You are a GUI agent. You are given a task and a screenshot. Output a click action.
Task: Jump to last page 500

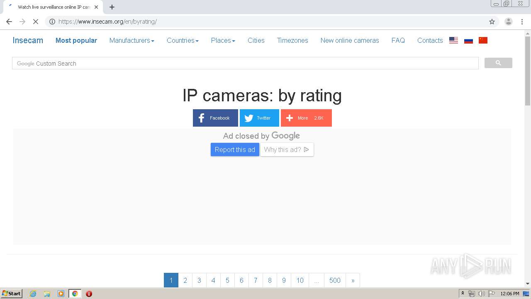[335, 280]
